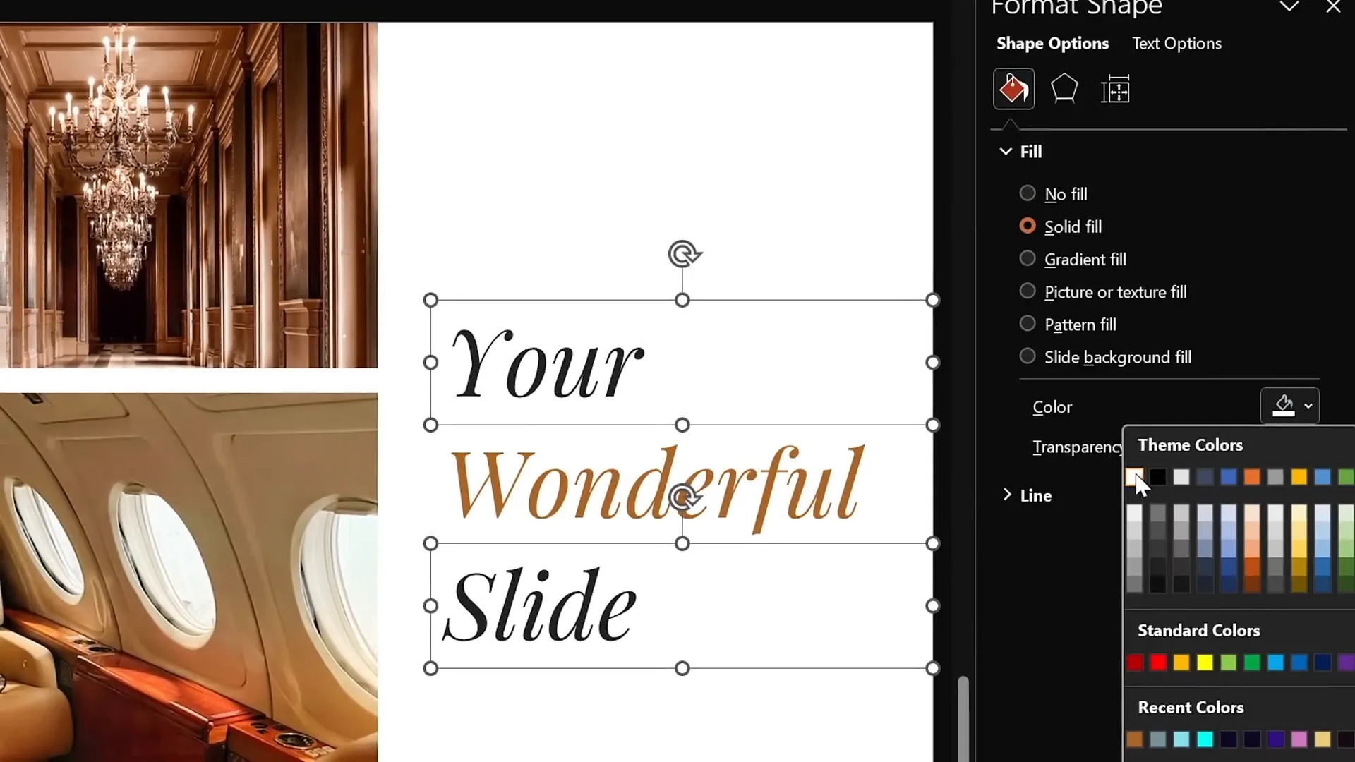The height and width of the screenshot is (762, 1355).
Task: Choose the No fill option
Action: 1028,193
